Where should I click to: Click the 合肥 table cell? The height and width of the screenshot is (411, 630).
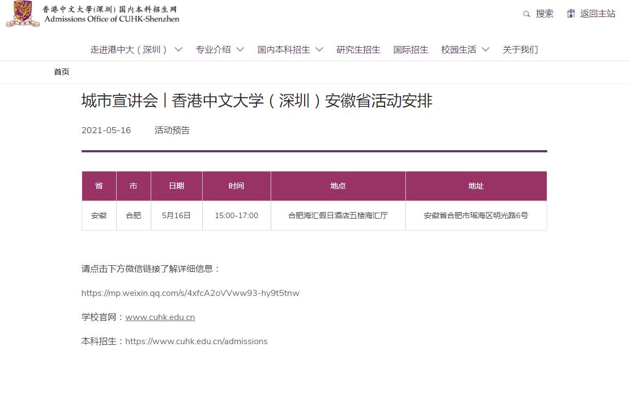pos(133,216)
